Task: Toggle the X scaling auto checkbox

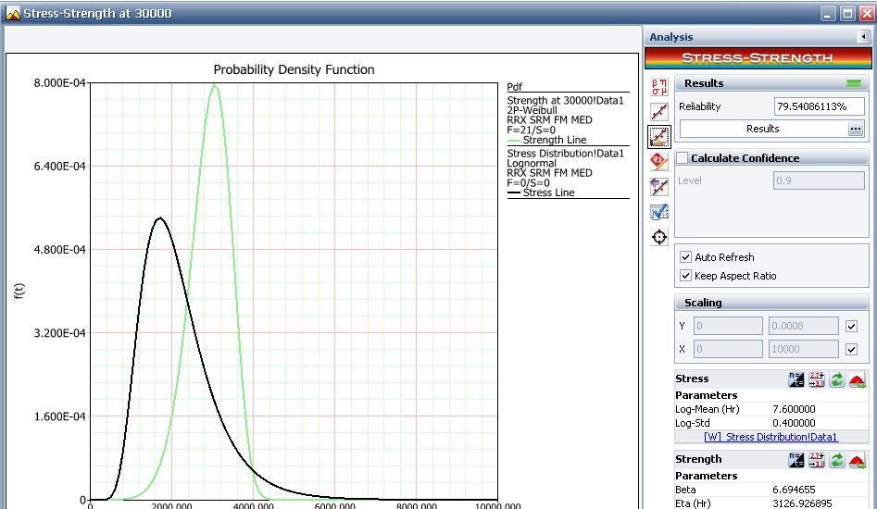Action: click(851, 349)
